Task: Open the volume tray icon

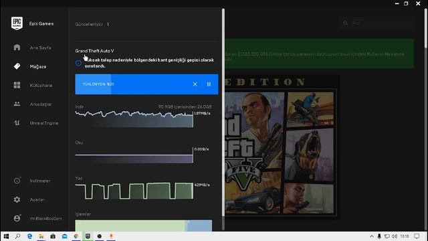Action: 395,236
